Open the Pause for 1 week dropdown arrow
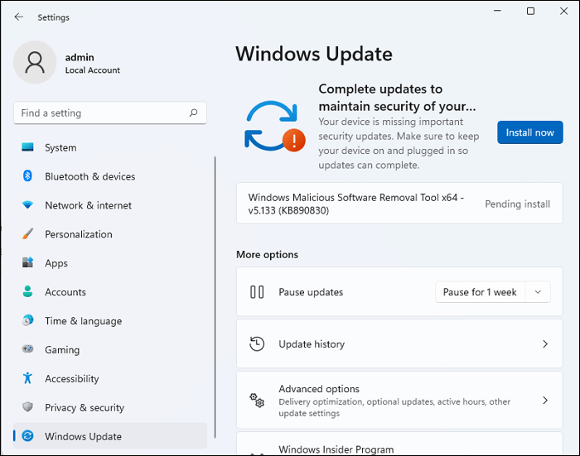 click(538, 292)
